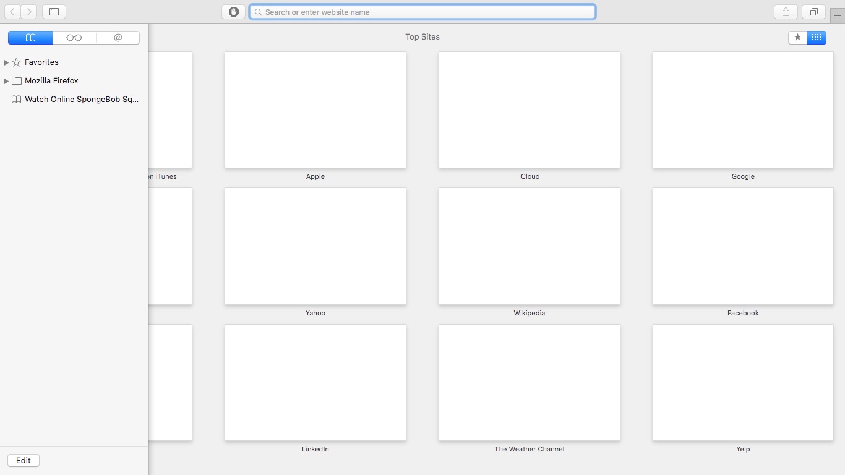
Task: Expand the Mozilla Firefox folder
Action: tap(6, 81)
